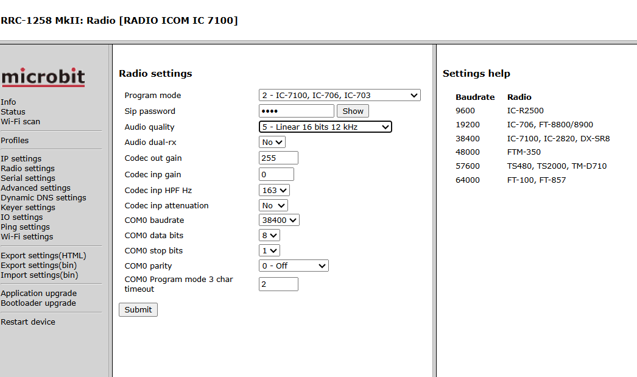Open the Codec inp HPF Hz dropdown
Screen dimensions: 637x377
tap(274, 190)
